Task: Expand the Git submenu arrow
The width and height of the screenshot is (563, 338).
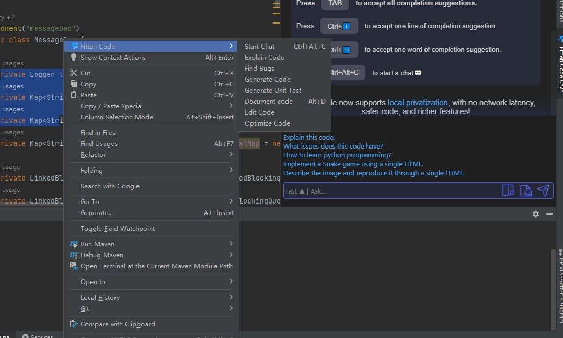Action: (231, 308)
